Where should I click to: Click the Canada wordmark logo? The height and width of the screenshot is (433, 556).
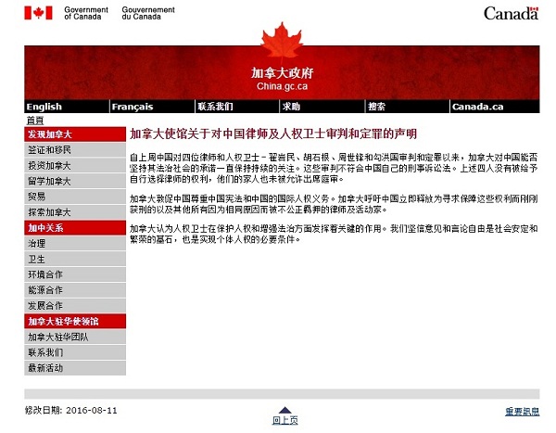click(511, 14)
